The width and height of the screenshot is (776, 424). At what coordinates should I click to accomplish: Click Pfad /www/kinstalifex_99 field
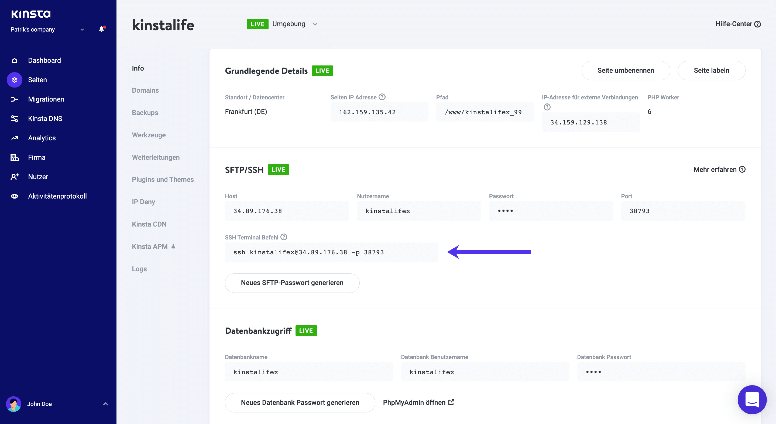(485, 112)
